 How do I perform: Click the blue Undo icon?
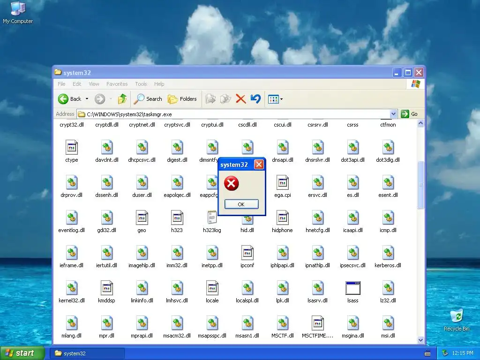click(x=255, y=99)
